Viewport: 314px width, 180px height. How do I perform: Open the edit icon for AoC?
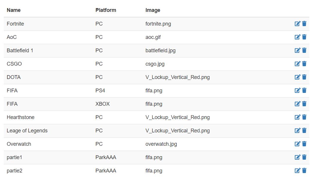(x=297, y=37)
